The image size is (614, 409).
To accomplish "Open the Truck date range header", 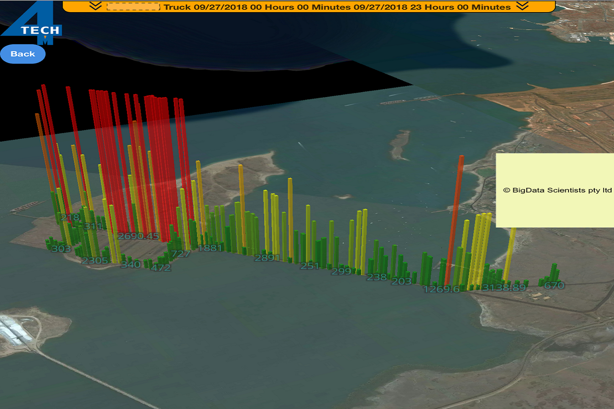I will point(337,7).
